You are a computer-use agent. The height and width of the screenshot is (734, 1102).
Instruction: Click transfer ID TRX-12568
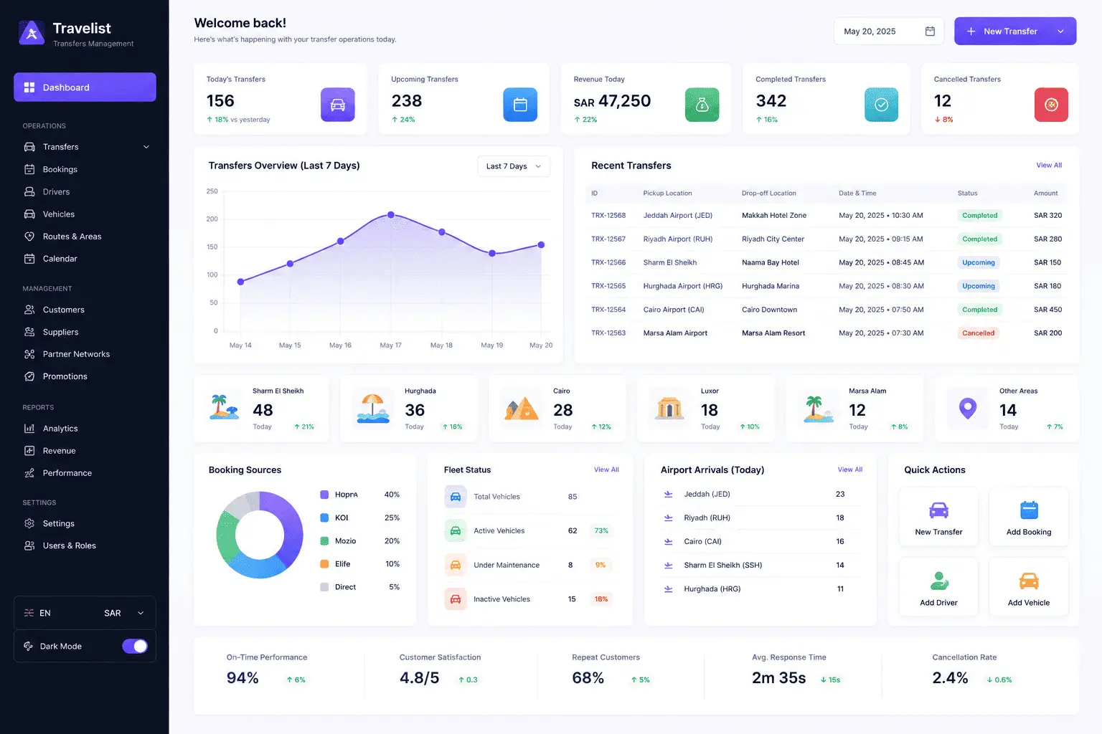point(608,216)
